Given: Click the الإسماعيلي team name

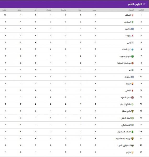Looking at the screenshot, I should 126,125.
